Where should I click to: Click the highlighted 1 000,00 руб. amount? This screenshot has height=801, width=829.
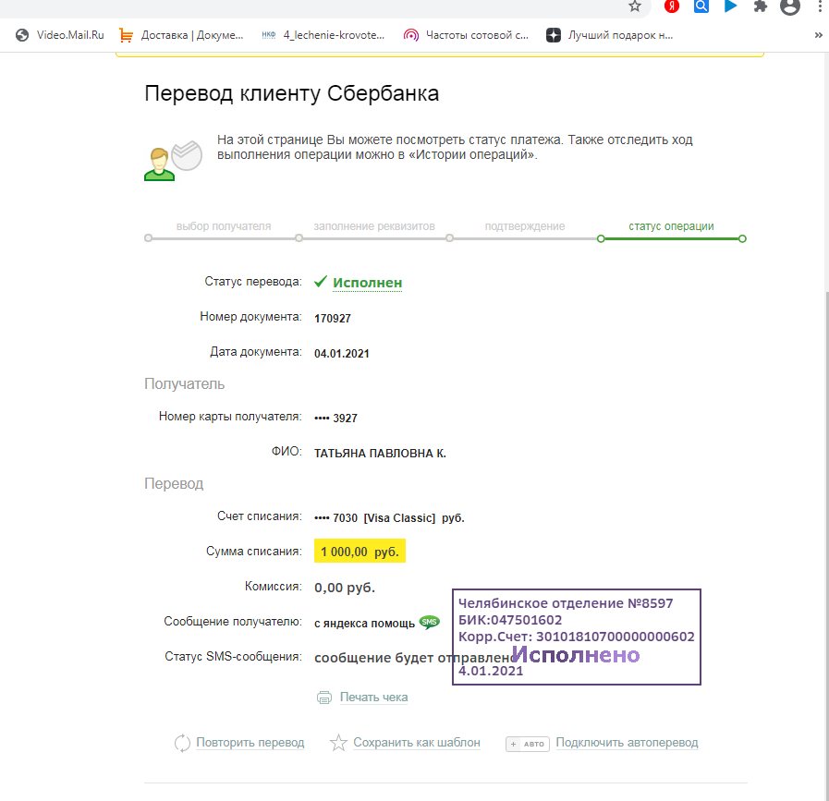(360, 552)
